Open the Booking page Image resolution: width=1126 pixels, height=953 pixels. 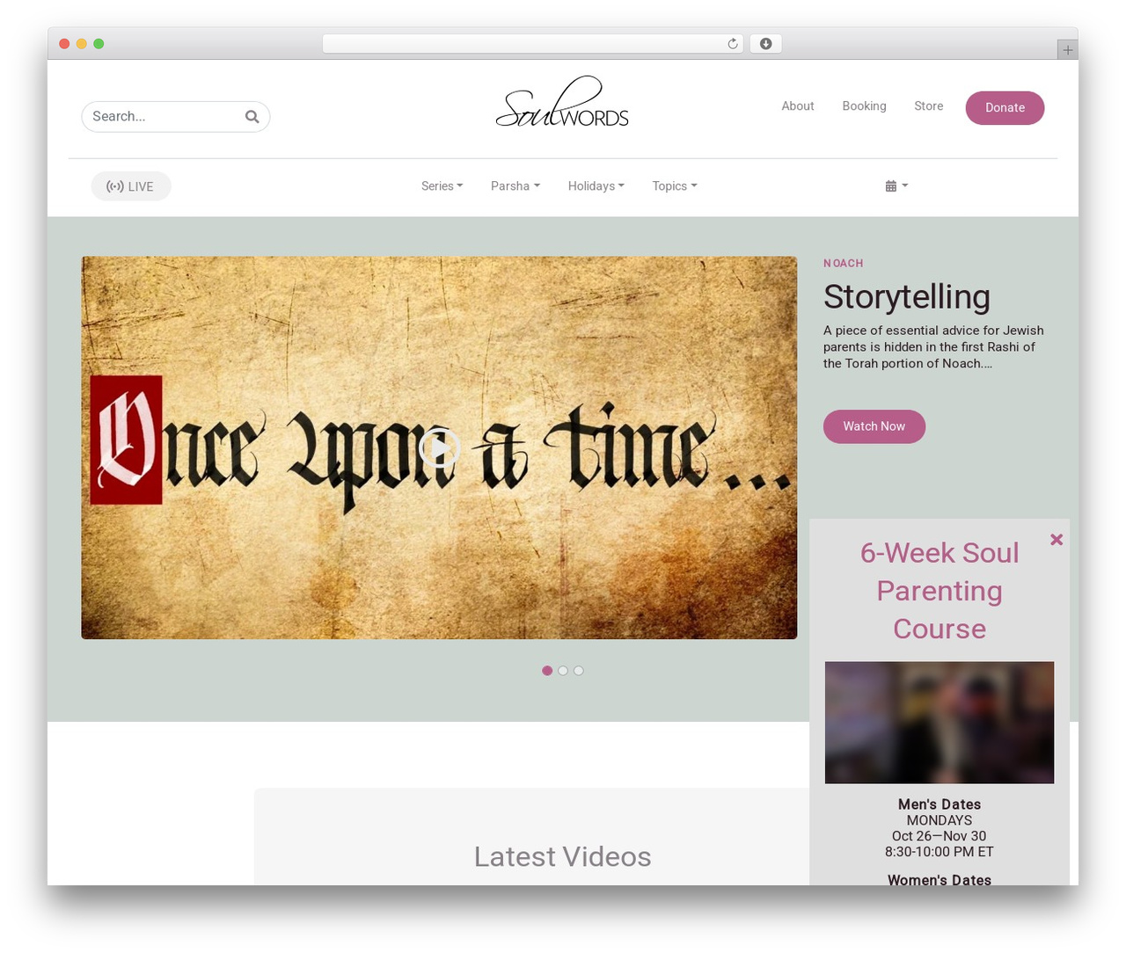pos(864,106)
